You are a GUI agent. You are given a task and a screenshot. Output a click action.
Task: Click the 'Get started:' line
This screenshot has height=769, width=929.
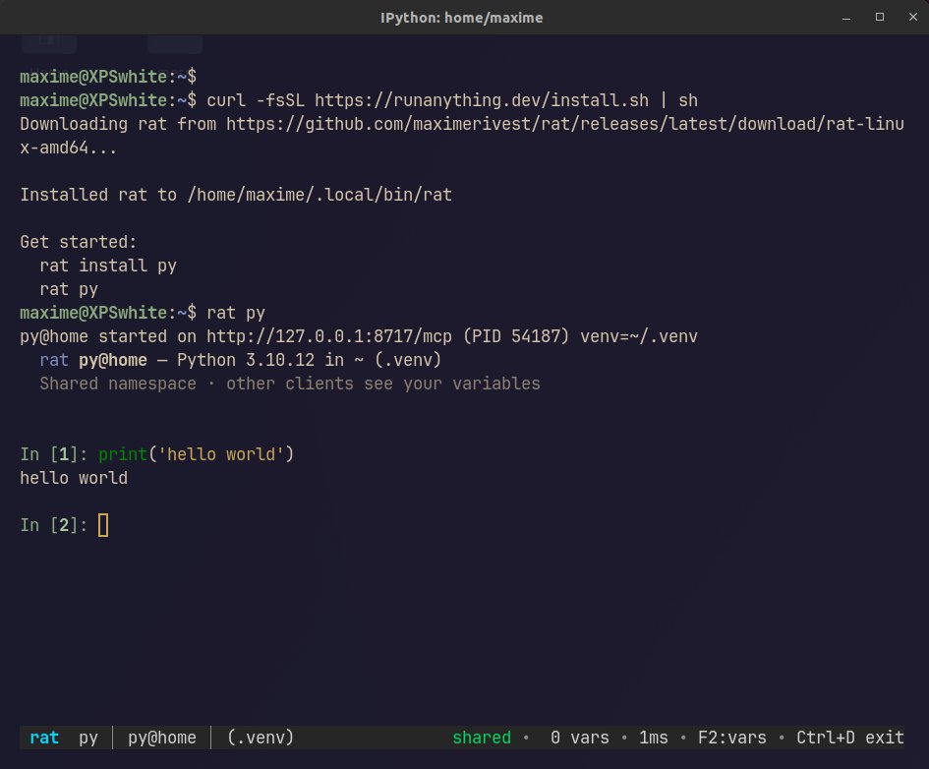tap(79, 242)
